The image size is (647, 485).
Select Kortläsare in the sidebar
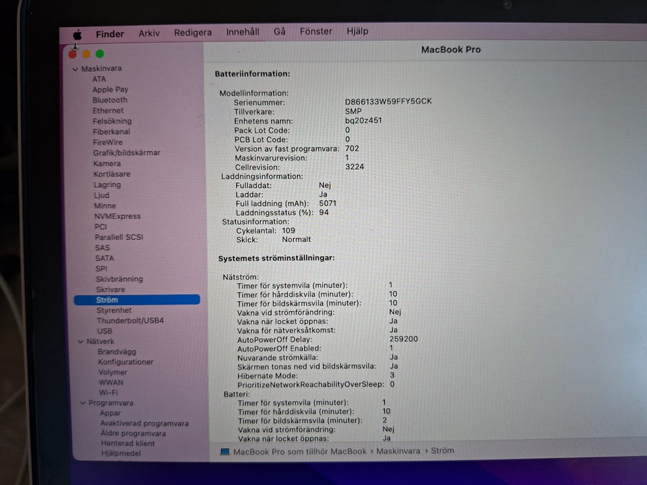click(x=112, y=174)
